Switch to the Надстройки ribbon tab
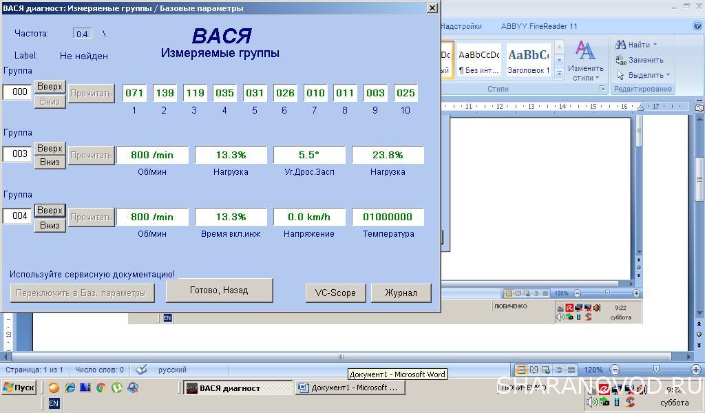Image resolution: width=705 pixels, height=413 pixels. point(461,26)
